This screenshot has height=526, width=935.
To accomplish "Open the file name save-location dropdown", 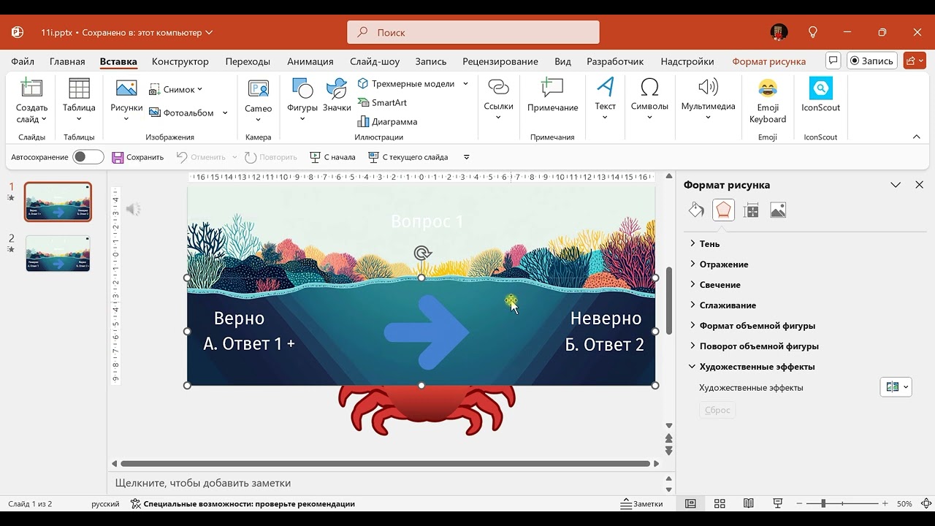I will coord(210,33).
